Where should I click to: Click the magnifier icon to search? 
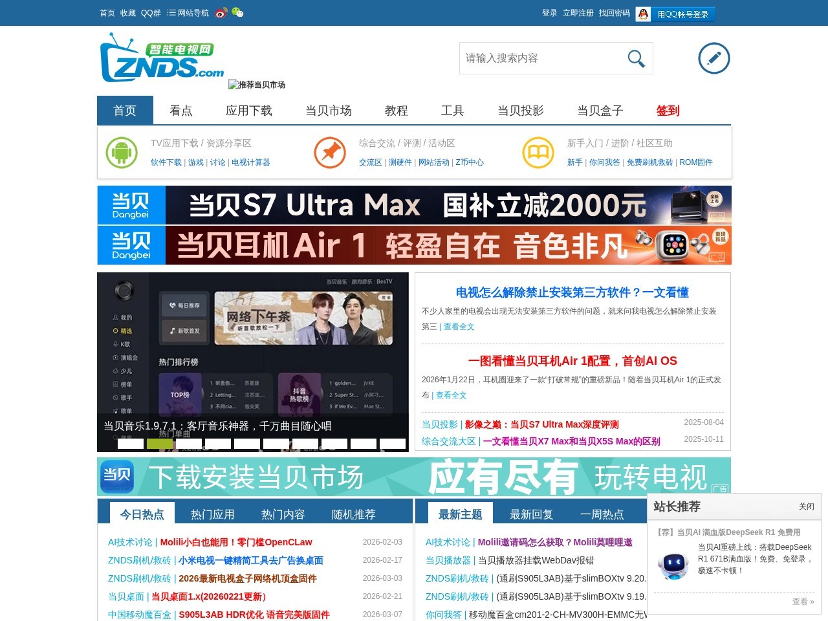click(635, 58)
